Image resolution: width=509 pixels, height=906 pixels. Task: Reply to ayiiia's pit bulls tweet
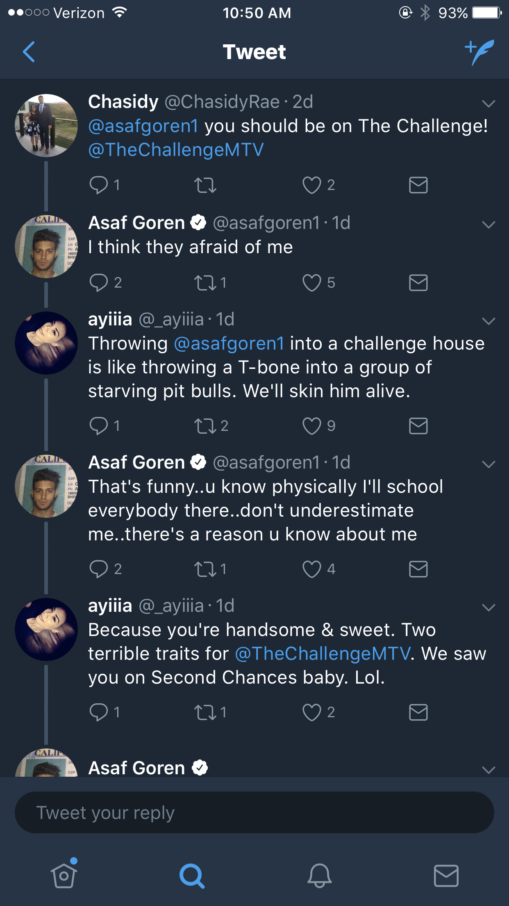pyautogui.click(x=99, y=426)
